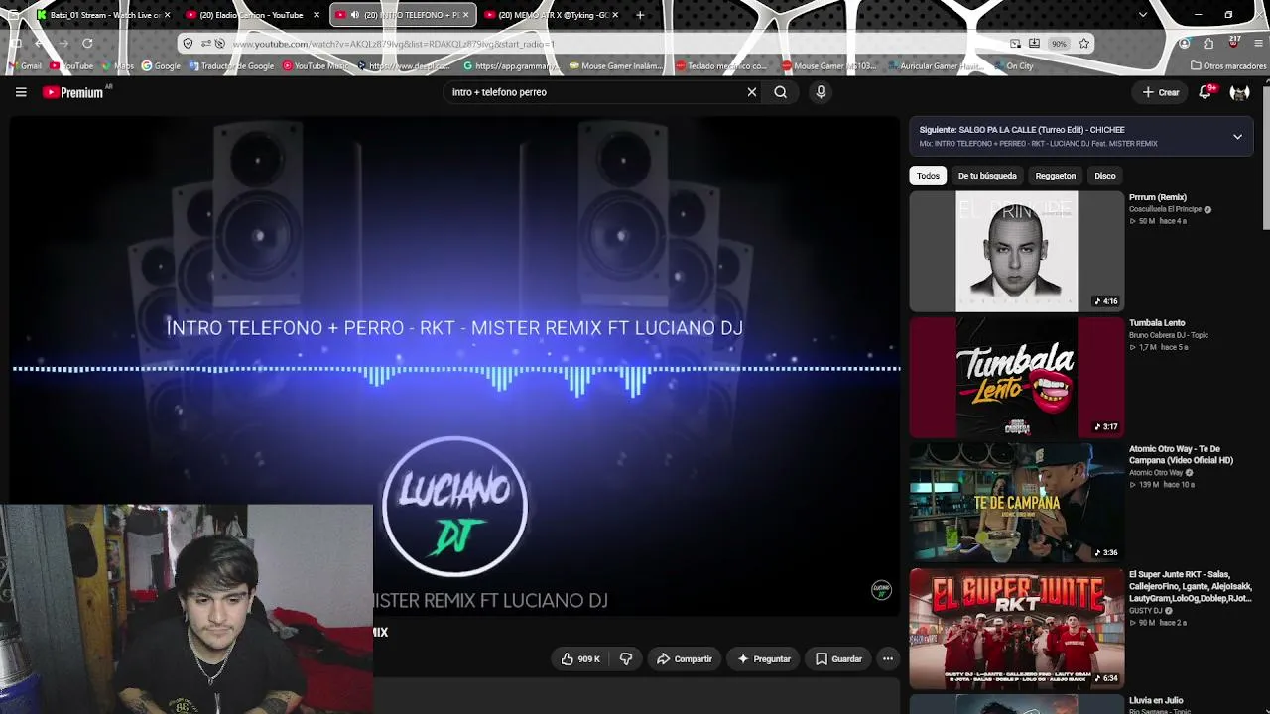This screenshot has height=714, width=1270.
Task: Click the browser address bar URL
Action: pos(395,44)
